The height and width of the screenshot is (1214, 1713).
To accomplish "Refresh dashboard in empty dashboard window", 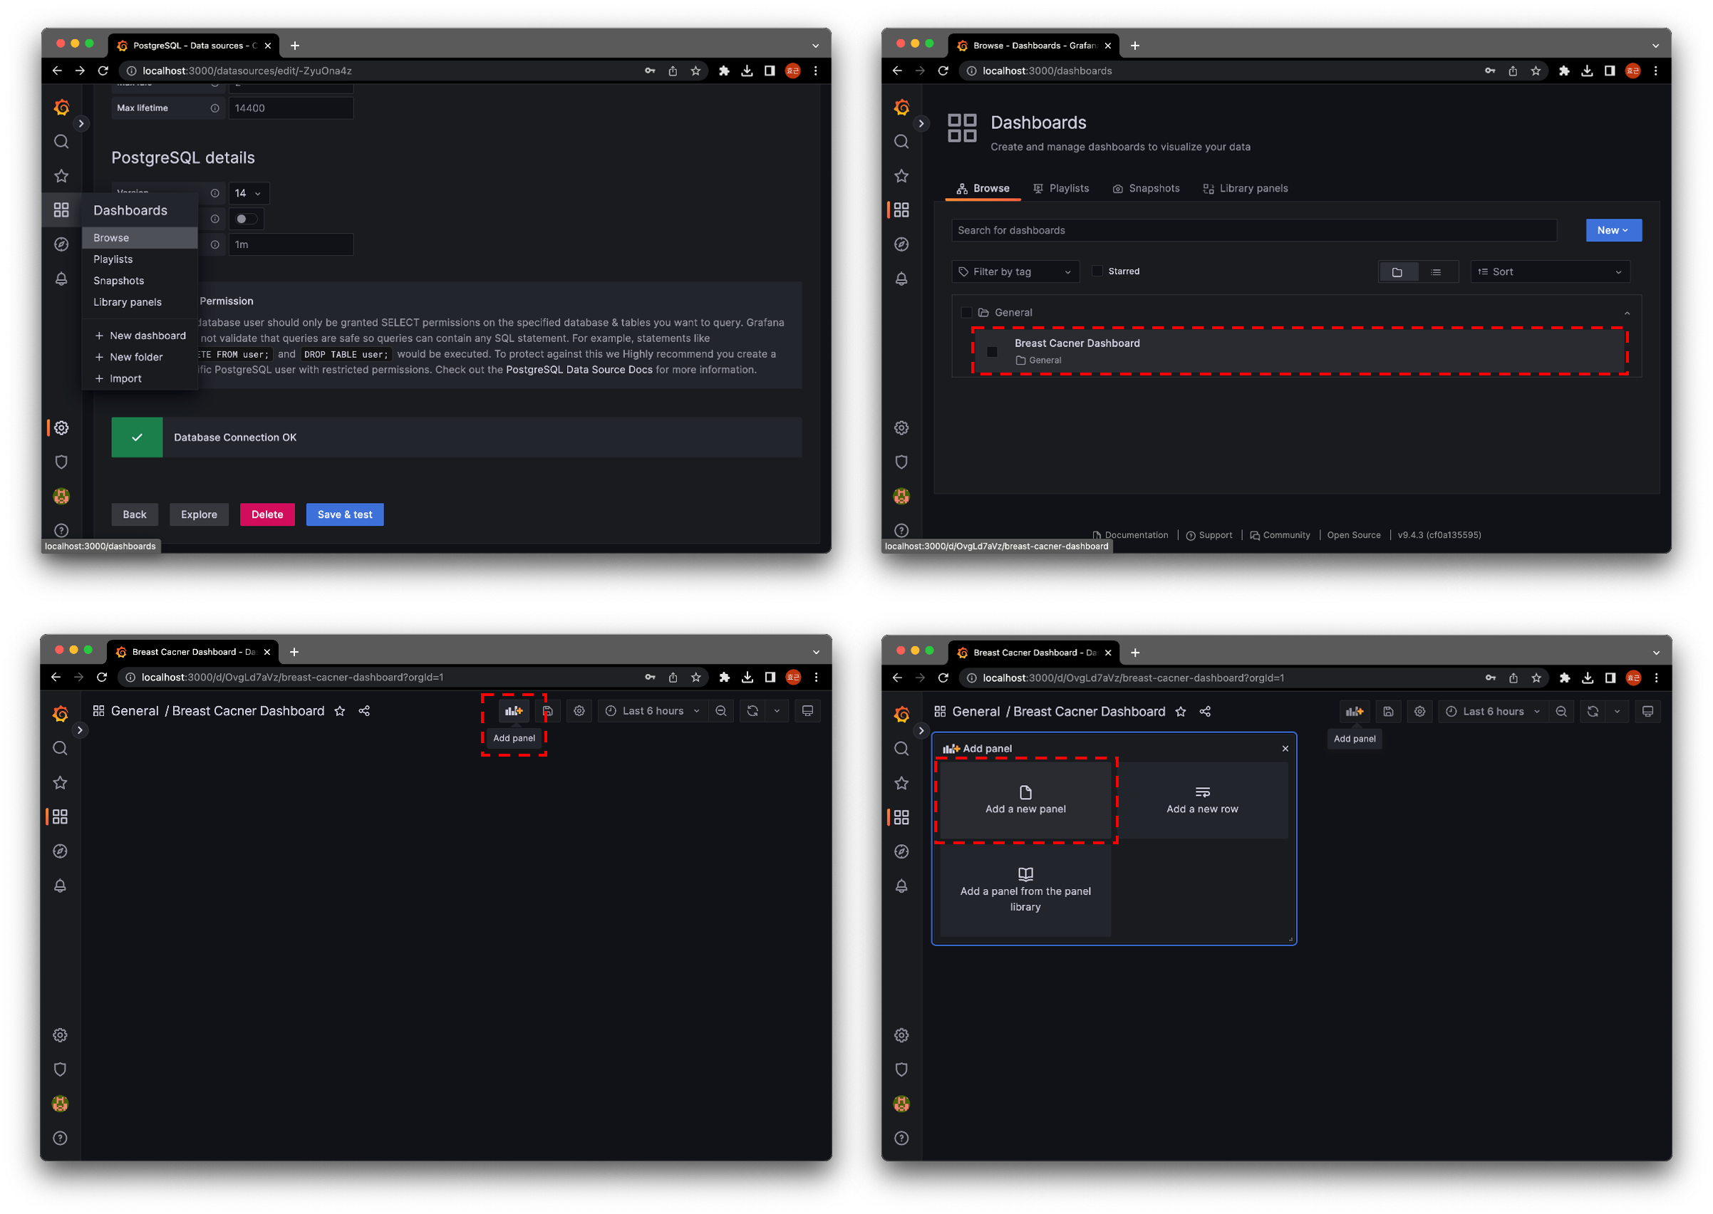I will [x=753, y=711].
